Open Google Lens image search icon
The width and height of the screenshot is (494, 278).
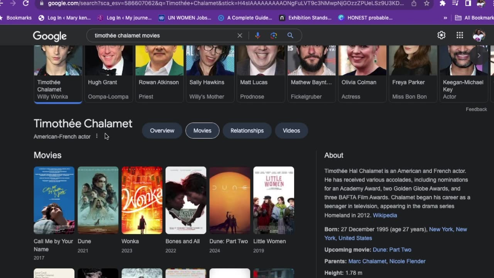pos(274,36)
